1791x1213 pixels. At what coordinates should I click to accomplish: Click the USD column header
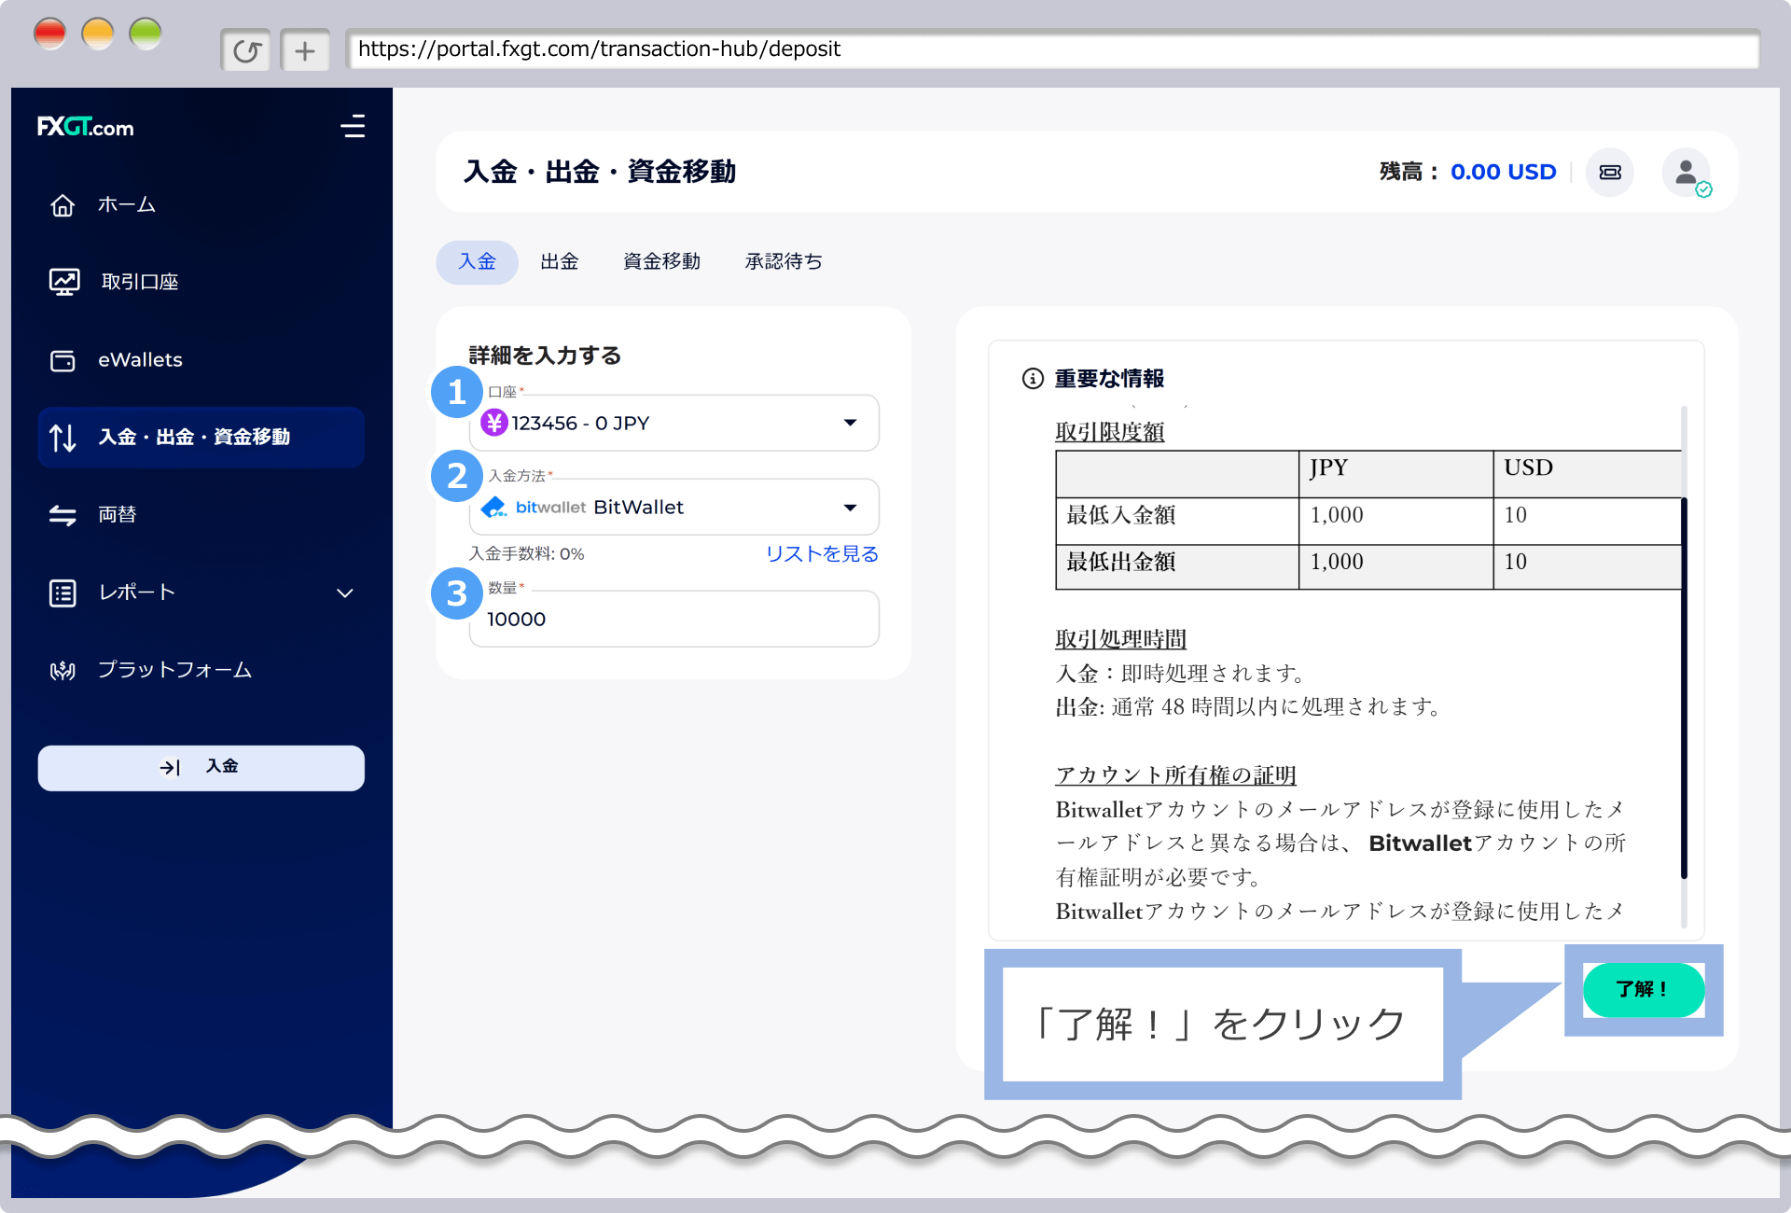(1528, 467)
